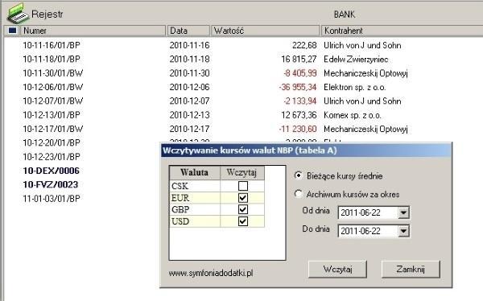Click the BANK register title
Screen dimensions: 483x301
click(345, 14)
